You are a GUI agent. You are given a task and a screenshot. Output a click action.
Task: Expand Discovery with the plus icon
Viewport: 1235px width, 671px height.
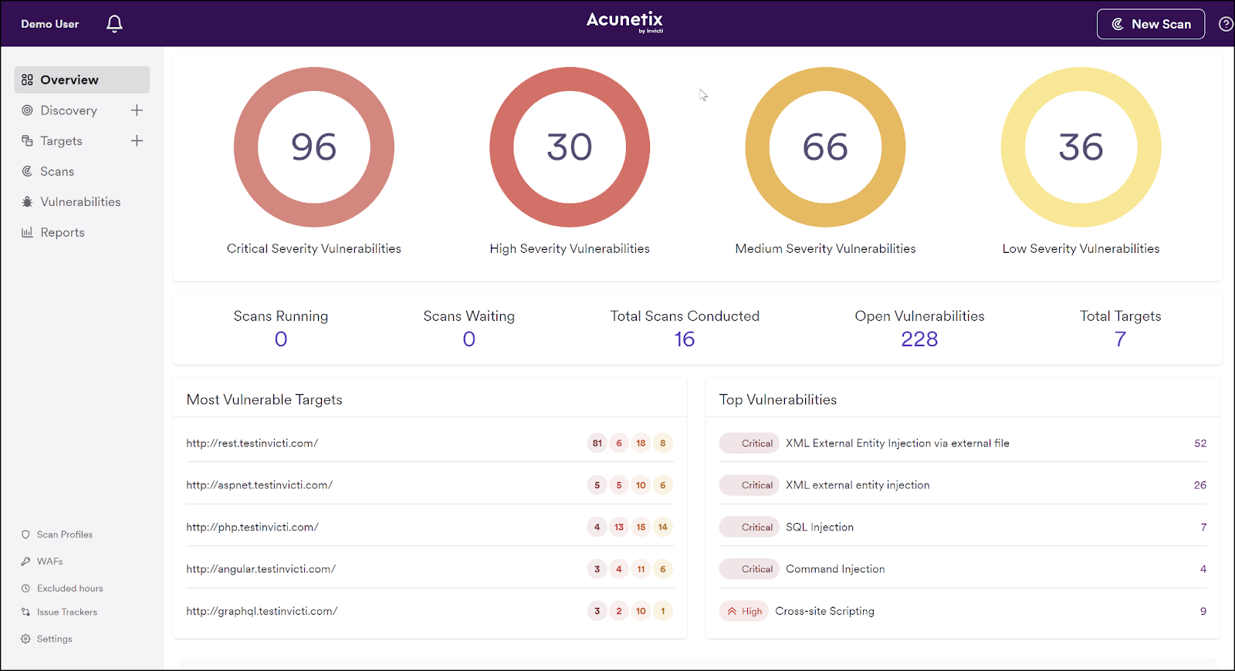pyautogui.click(x=137, y=110)
